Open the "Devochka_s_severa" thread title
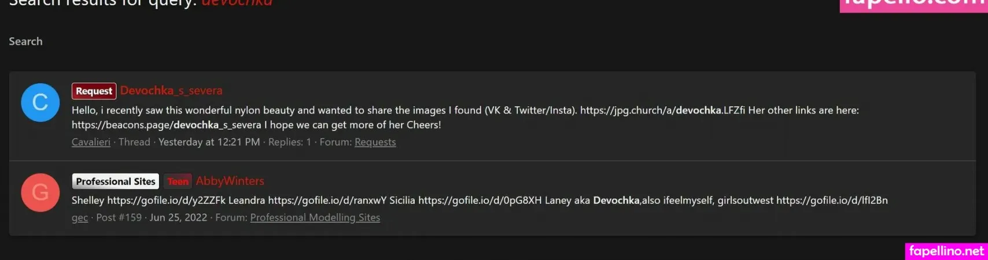 [x=171, y=91]
